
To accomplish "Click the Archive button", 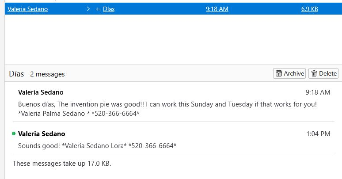I will pos(290,74).
